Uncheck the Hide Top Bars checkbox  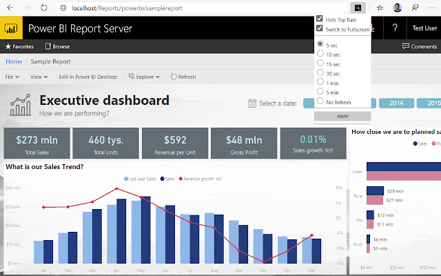tap(319, 19)
